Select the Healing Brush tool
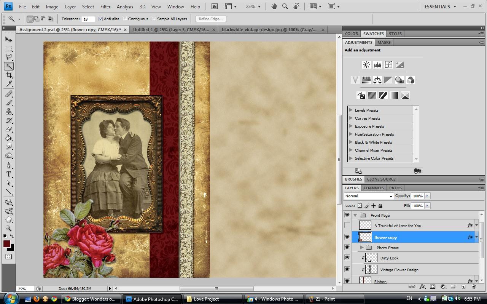The height and width of the screenshot is (304, 487). click(x=8, y=94)
